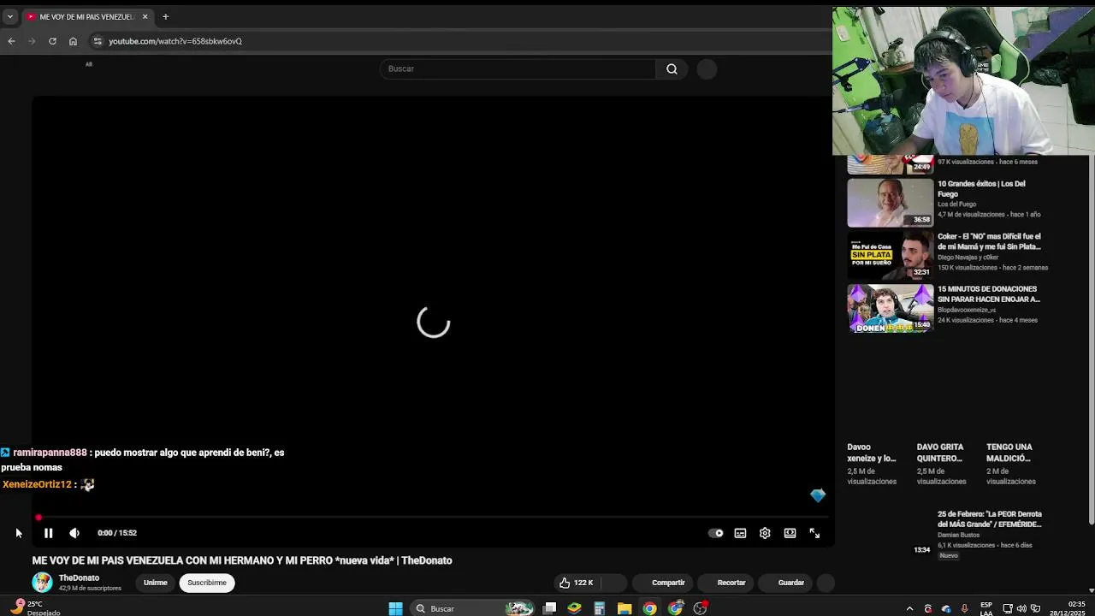Click the XeneizeOrtiz12 chat username

pos(37,484)
